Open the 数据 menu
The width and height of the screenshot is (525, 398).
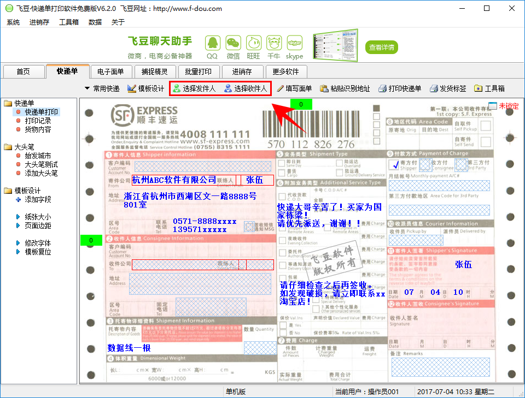coord(95,22)
